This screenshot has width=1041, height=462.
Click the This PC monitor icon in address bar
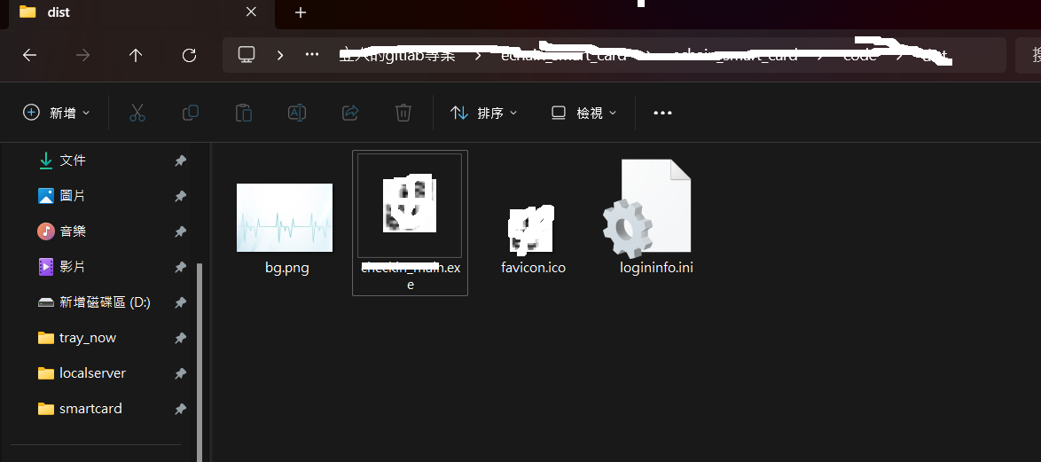tap(247, 54)
